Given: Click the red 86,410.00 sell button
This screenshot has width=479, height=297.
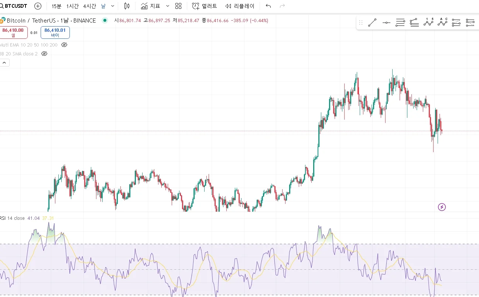Looking at the screenshot, I should (13, 33).
